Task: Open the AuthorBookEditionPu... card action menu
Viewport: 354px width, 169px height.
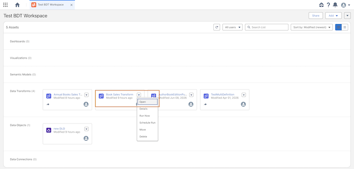Action: click(191, 95)
